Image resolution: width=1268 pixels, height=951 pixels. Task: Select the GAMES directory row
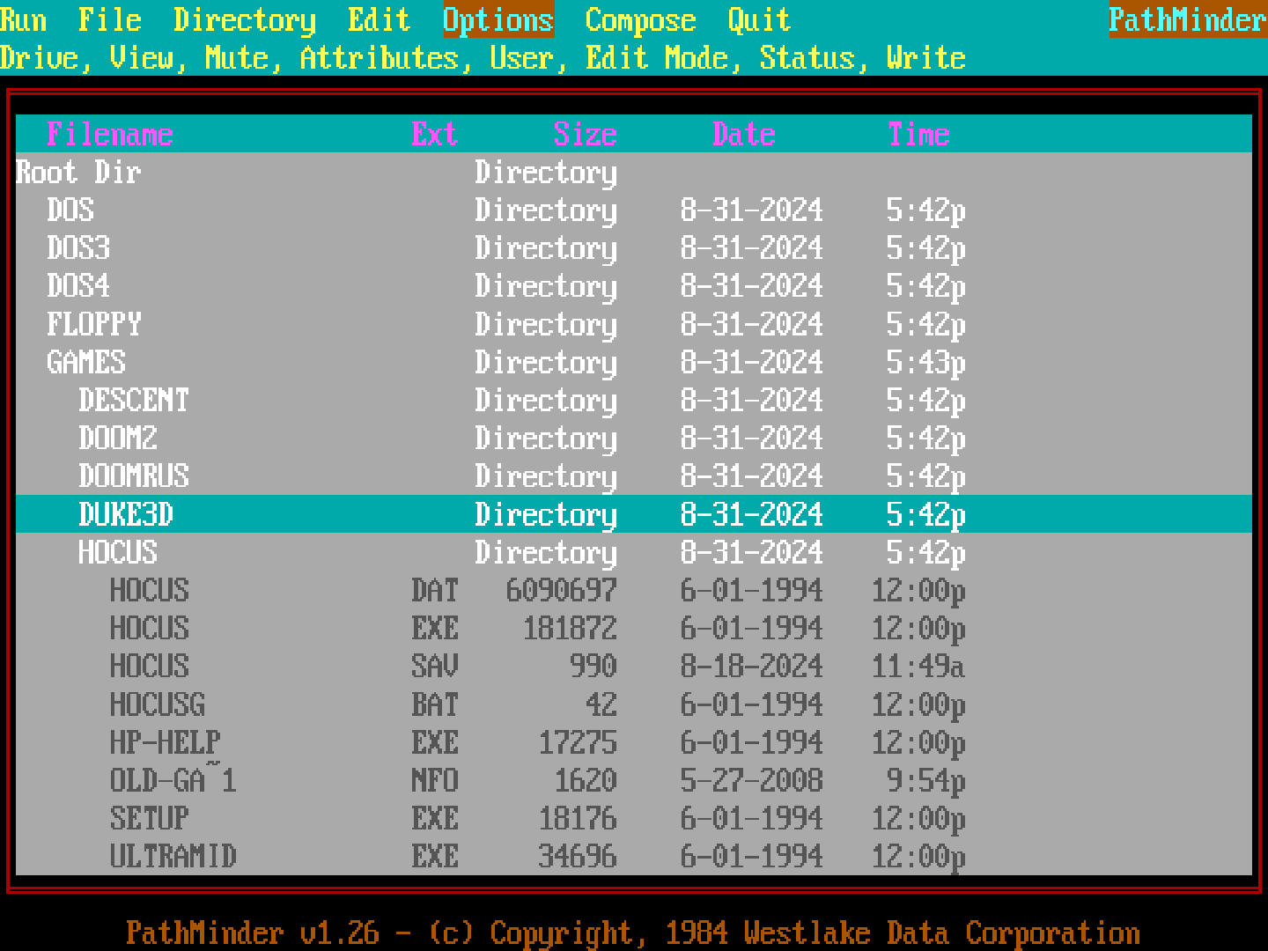[x=634, y=362]
